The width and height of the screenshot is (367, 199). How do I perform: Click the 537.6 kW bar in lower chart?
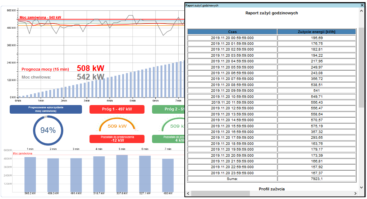[x=122, y=173]
